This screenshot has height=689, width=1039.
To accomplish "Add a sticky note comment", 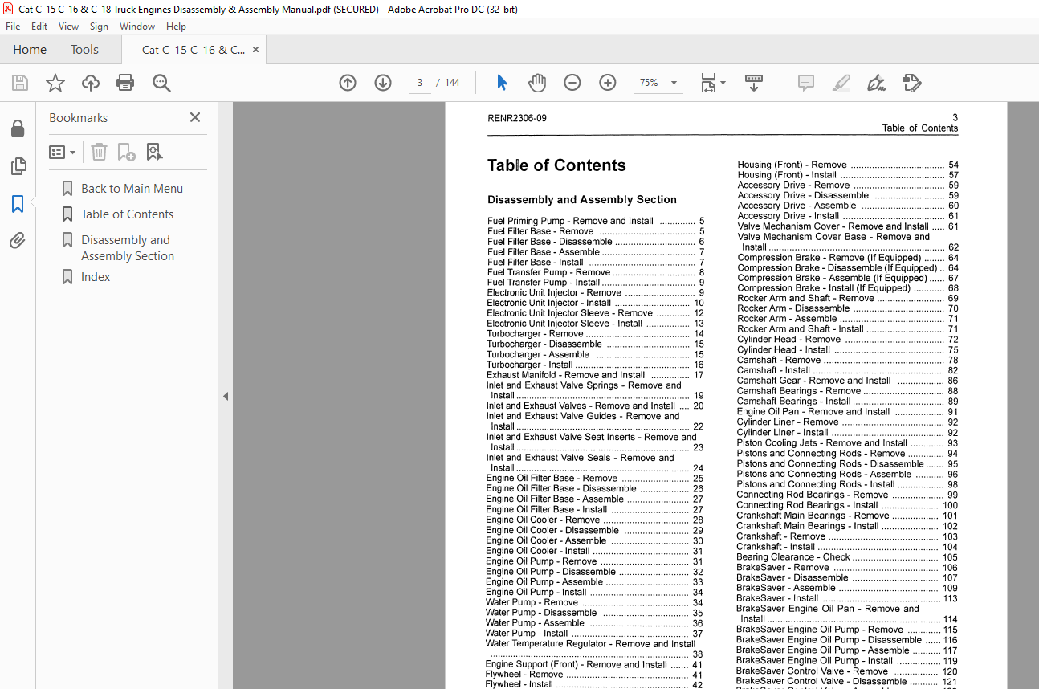I will pos(806,83).
